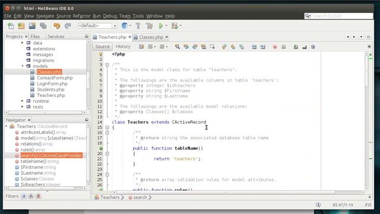
Task: Show the open documents list dropdown arrow
Action: 361,37
